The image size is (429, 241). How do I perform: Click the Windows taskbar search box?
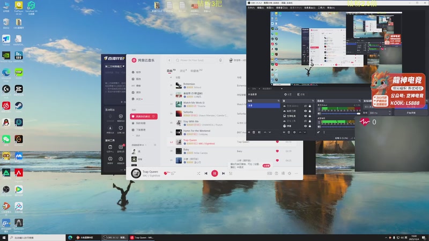point(37,237)
